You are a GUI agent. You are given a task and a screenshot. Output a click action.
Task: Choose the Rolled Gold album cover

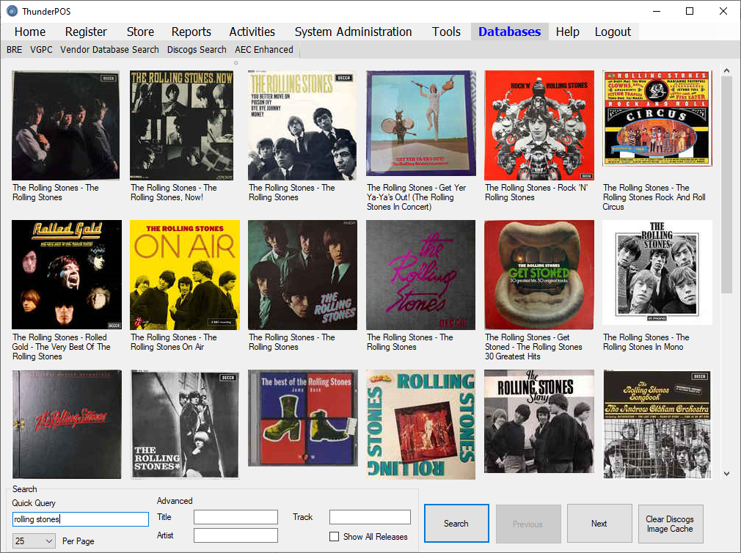(66, 275)
